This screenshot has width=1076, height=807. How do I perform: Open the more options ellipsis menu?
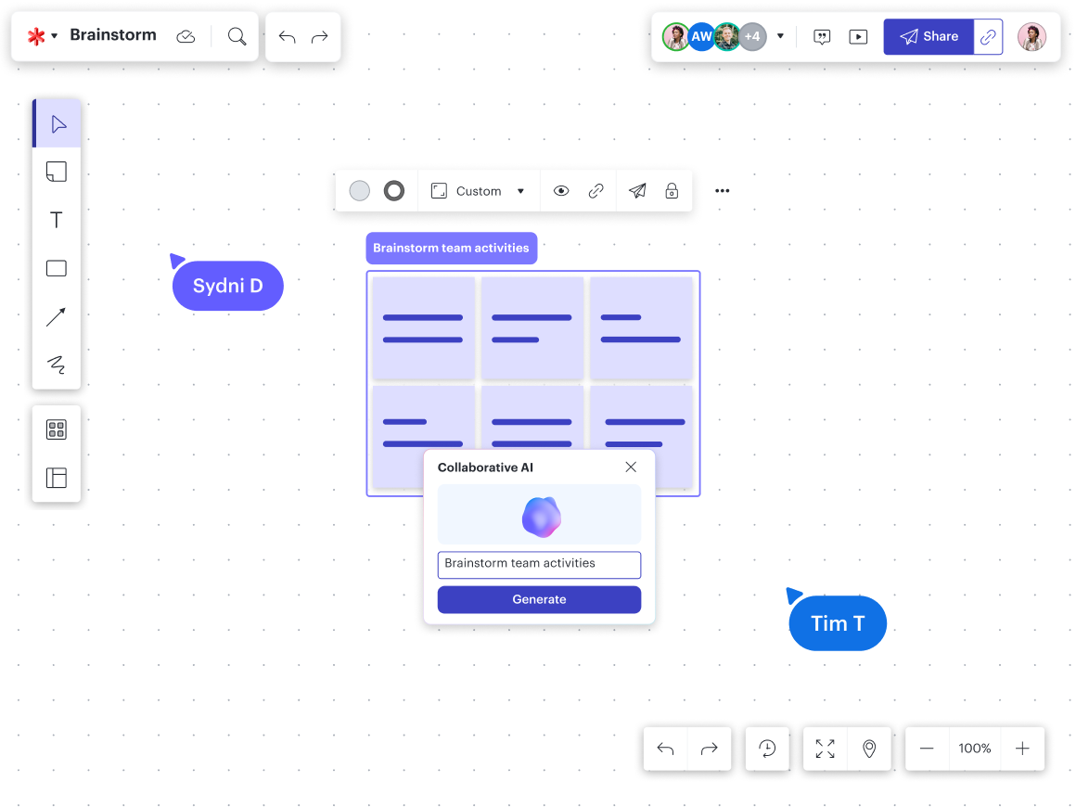click(x=723, y=191)
